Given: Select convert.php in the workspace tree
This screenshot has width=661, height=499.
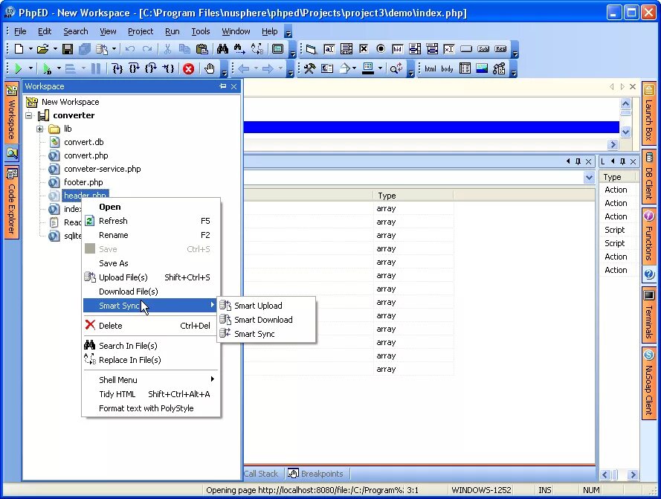Looking at the screenshot, I should pos(86,155).
